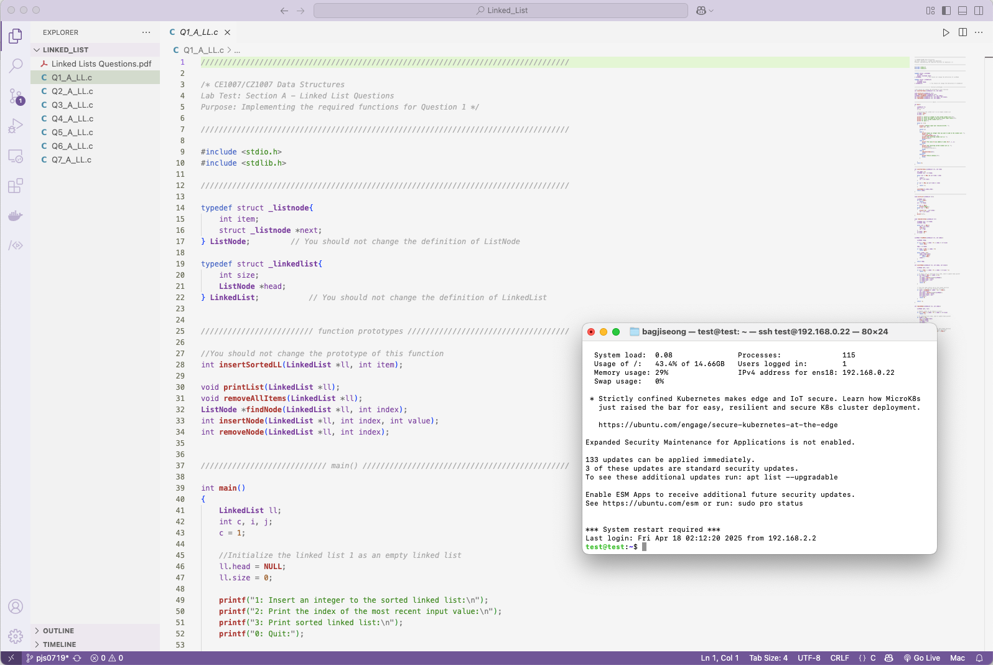Screen dimensions: 993x665
Task: Open the Search view in activity bar
Action: [x=16, y=65]
